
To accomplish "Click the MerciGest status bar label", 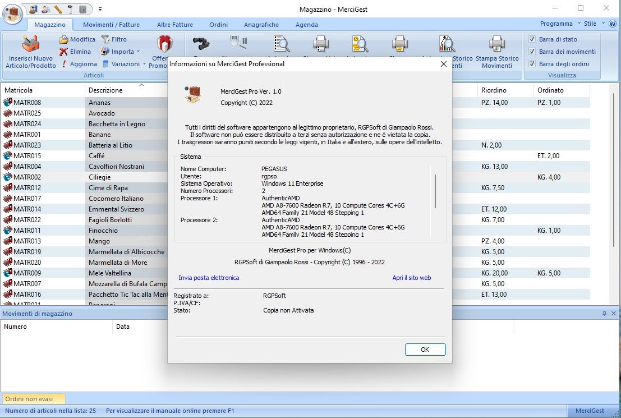I will click(590, 411).
